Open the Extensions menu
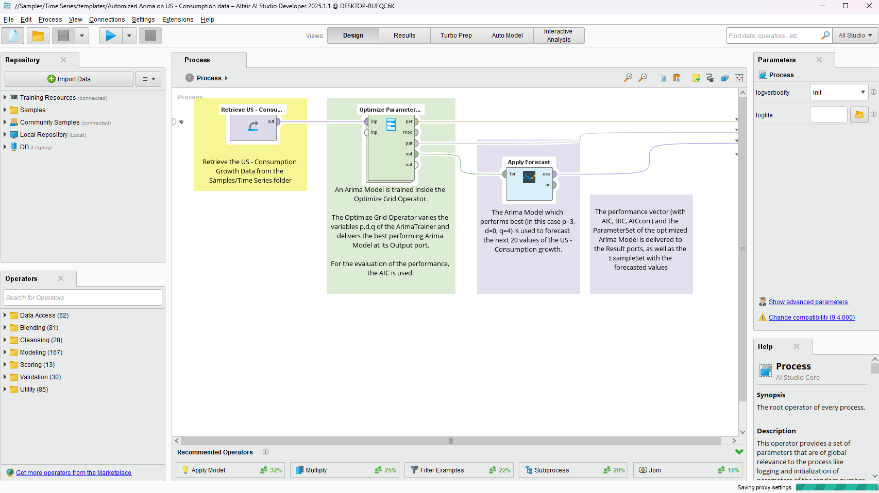Viewport: 879px width, 493px height. (178, 20)
